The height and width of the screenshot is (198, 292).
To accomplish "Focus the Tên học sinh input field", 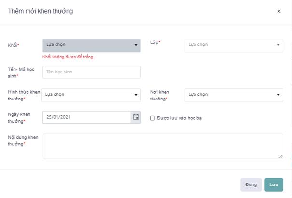I will pyautogui.click(x=92, y=72).
